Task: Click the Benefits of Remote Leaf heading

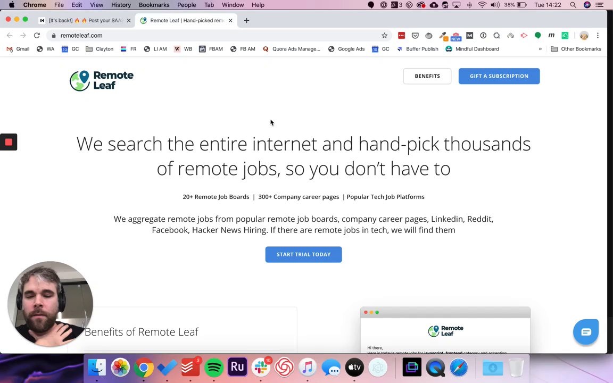Action: (142, 332)
